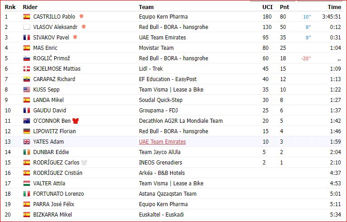Click the orange shield badge beside VLASOV Aleksandr
Screen dimensions: 347x222
click(84, 27)
